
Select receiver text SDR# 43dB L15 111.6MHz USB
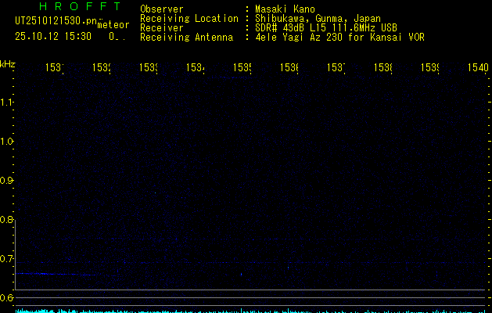click(x=326, y=28)
